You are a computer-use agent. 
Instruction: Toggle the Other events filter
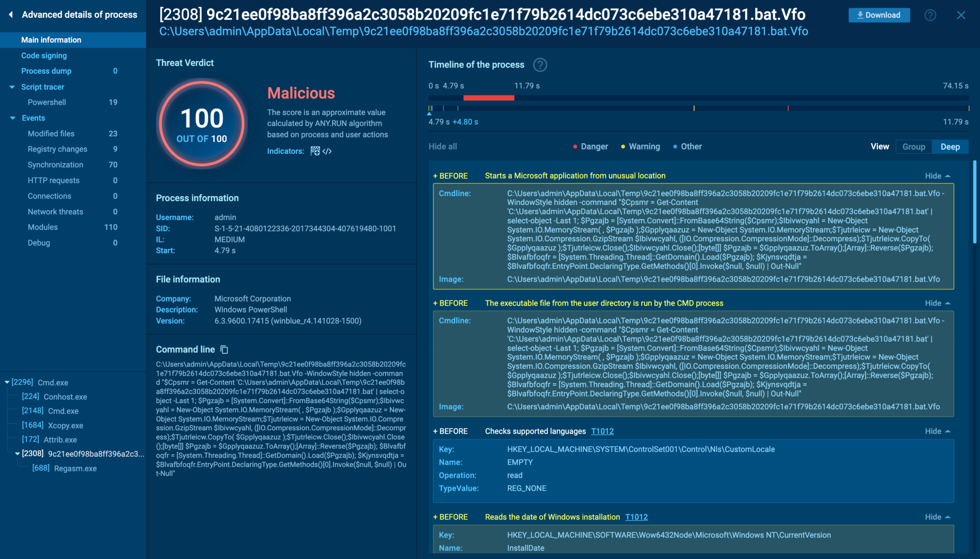pos(687,146)
